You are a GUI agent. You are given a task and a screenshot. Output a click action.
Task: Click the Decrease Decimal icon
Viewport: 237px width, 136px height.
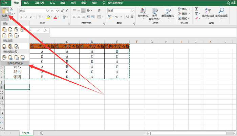coord(132,17)
